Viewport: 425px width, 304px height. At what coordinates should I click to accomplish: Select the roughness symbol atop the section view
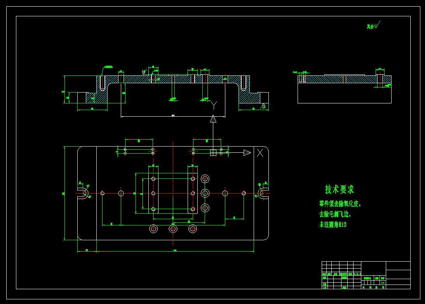(144, 72)
